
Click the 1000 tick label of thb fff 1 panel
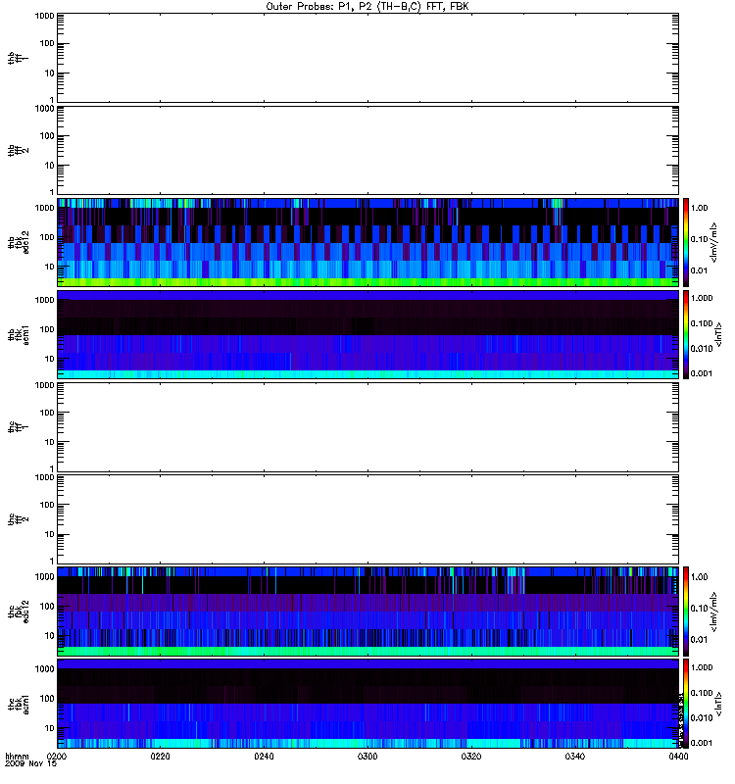[44, 17]
